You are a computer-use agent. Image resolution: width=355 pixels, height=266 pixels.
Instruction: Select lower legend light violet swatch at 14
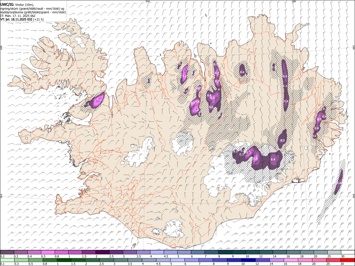[x=277, y=260]
